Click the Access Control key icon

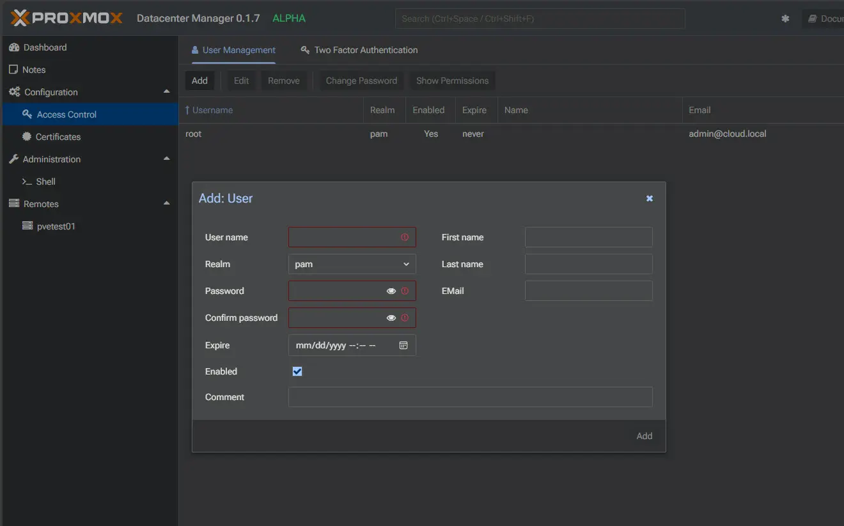(x=26, y=114)
